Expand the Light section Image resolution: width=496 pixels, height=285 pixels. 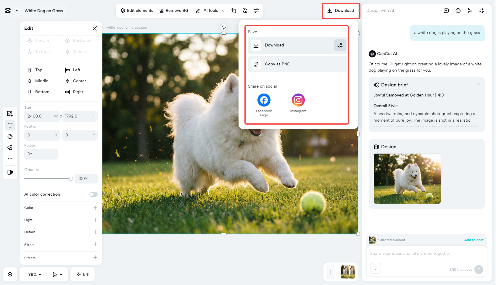[x=95, y=220]
